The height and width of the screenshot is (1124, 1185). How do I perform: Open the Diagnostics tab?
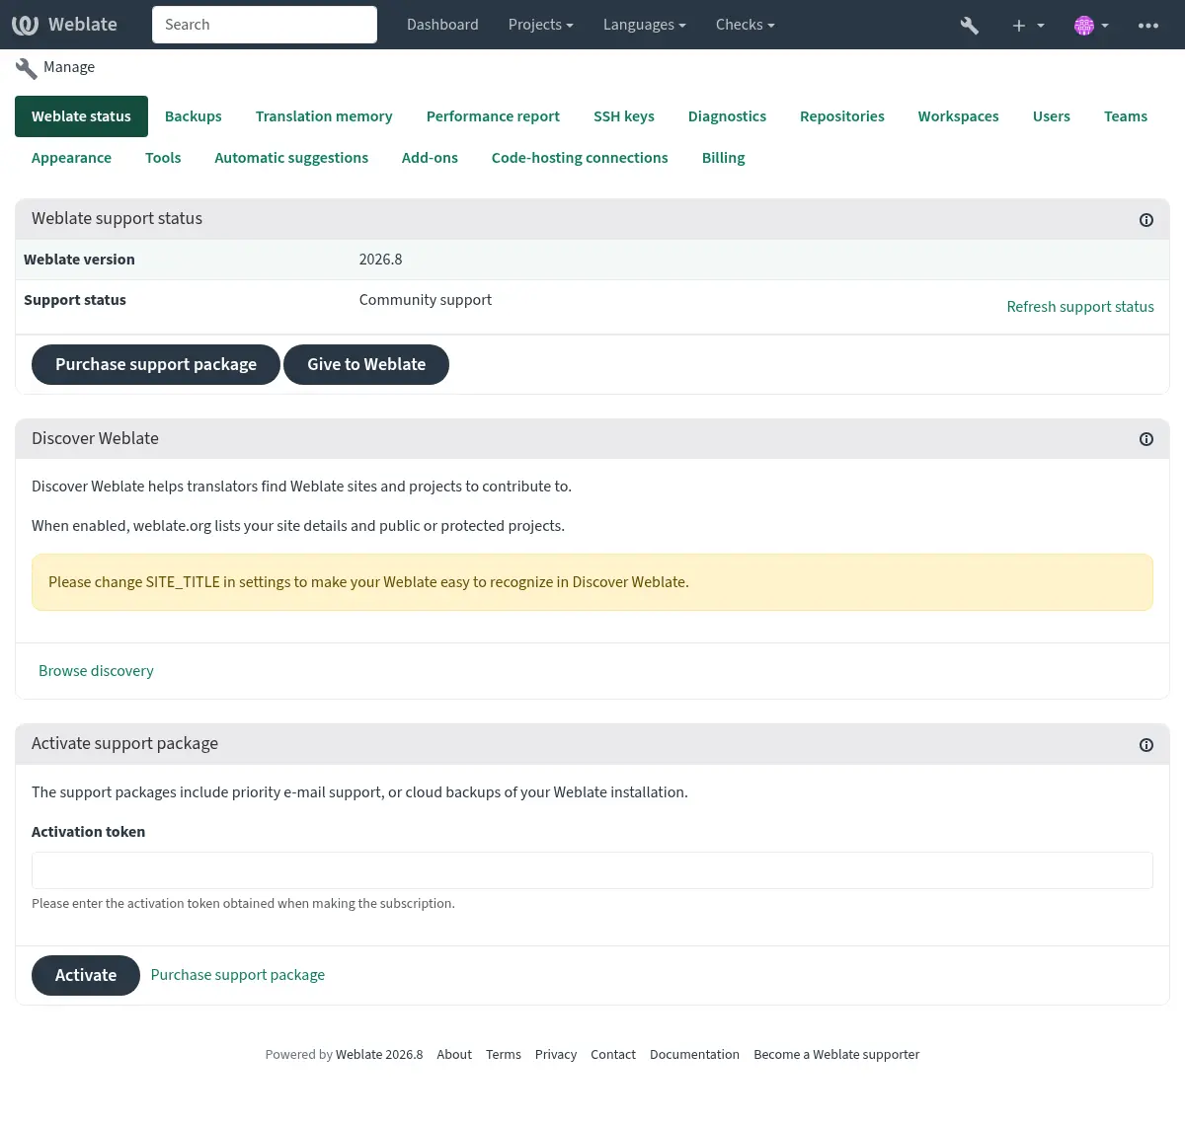click(727, 116)
